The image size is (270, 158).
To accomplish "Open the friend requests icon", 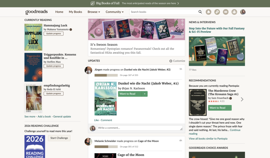I will (234, 12).
